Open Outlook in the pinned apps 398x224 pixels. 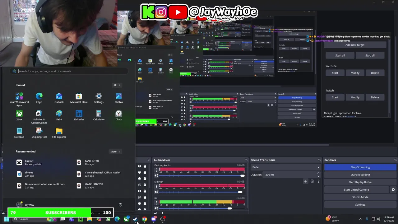coord(59,98)
